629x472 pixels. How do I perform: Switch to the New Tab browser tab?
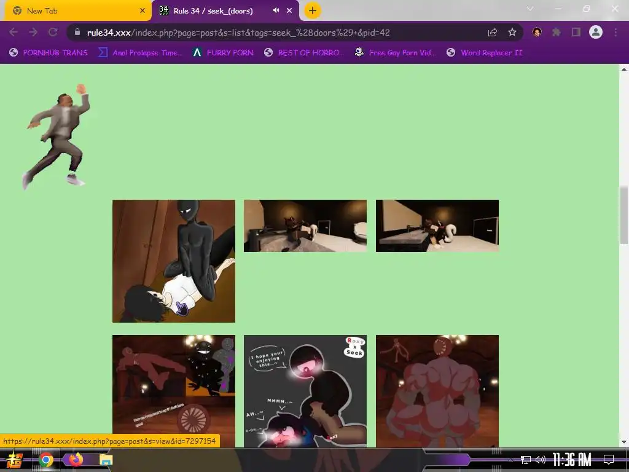(x=78, y=11)
